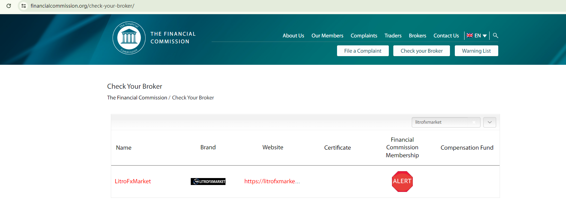This screenshot has width=566, height=203.
Task: Go to the Traders menu
Action: [393, 36]
